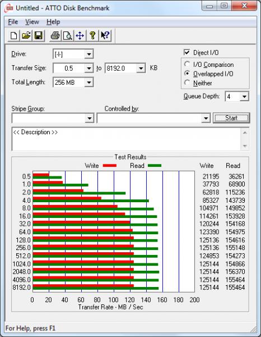Image resolution: width=261 pixels, height=337 pixels.
Task: Select the Overlapped I/O radio button
Action: 187,74
